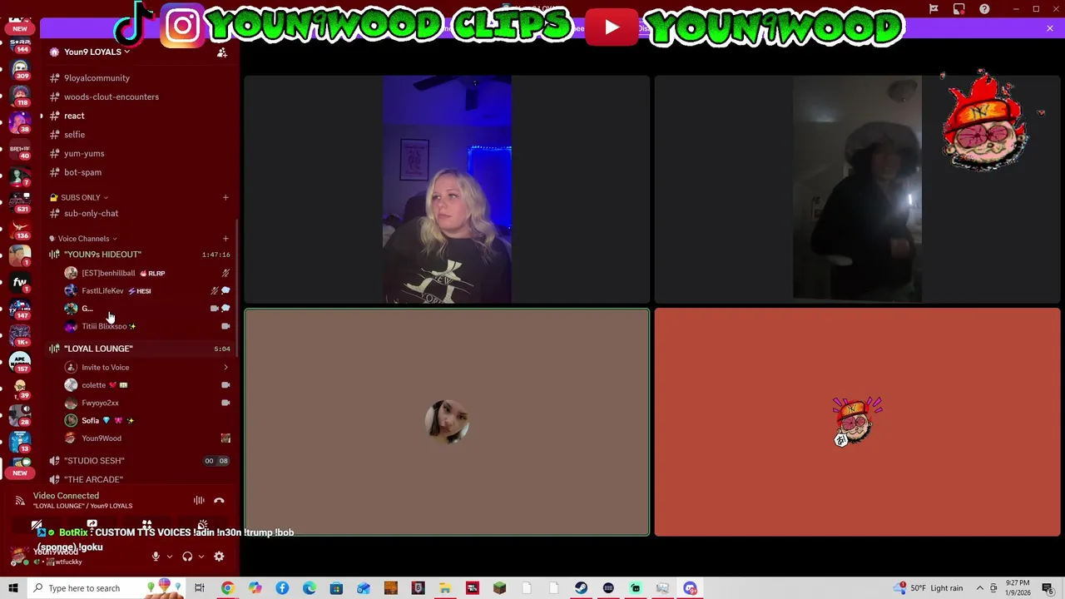Screen dimensions: 1065x599
Task: Open Steam from the taskbar
Action: [x=581, y=588]
